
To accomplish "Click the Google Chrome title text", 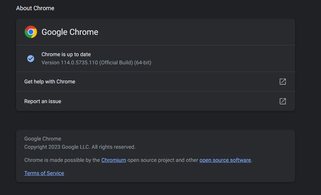I will click(70, 32).
